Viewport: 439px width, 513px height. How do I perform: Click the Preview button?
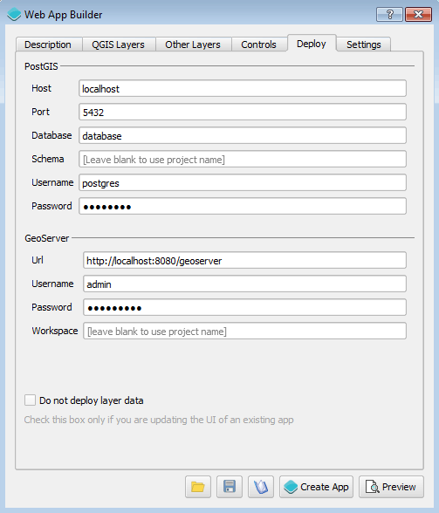click(x=391, y=487)
